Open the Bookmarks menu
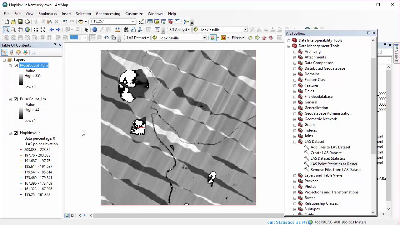The image size is (400, 225). pyautogui.click(x=47, y=14)
